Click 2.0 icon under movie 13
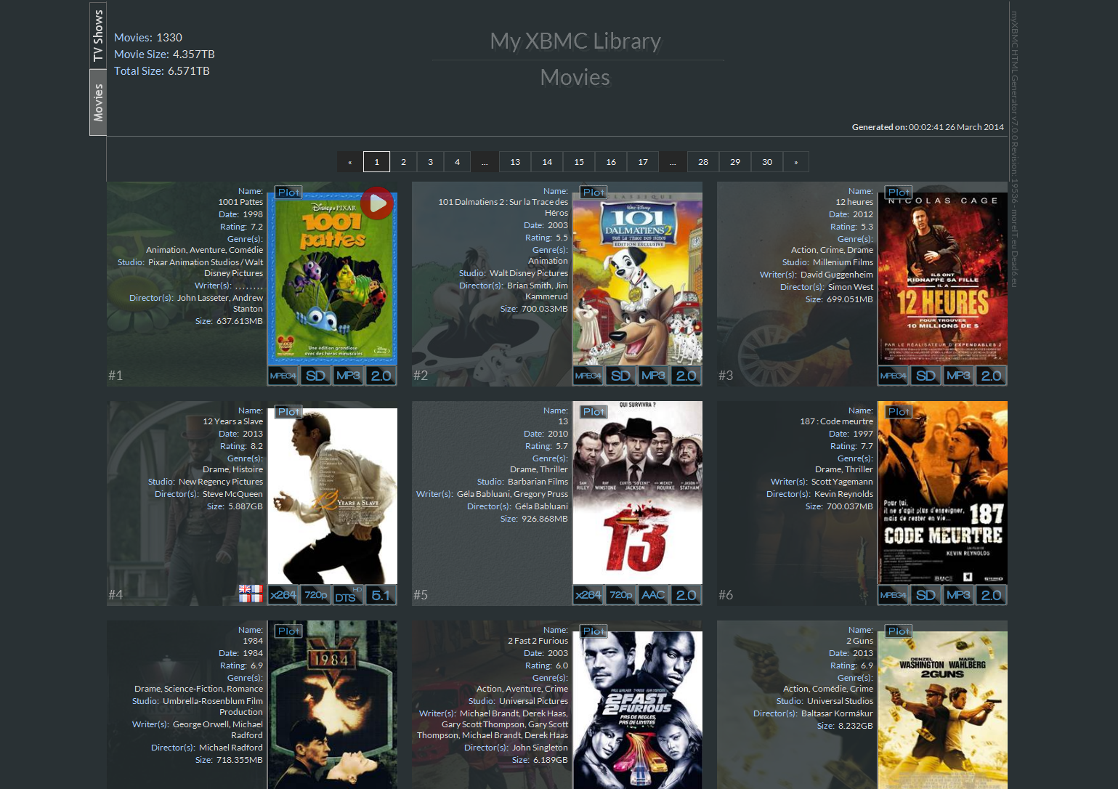 686,595
